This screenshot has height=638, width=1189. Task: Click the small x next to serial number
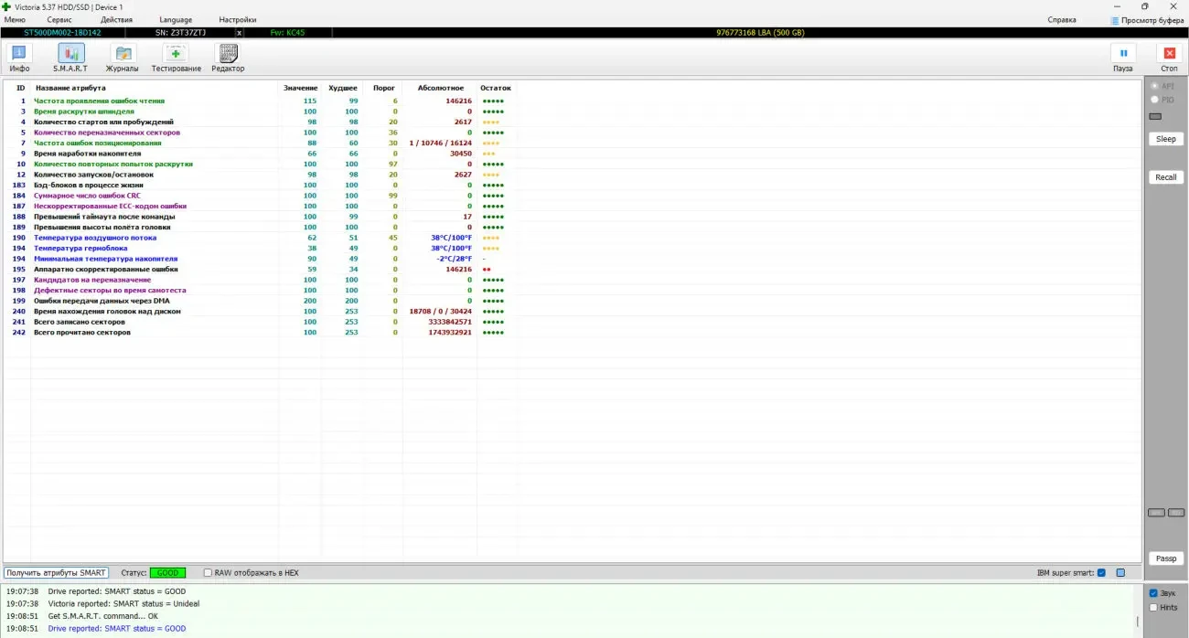[x=240, y=33]
